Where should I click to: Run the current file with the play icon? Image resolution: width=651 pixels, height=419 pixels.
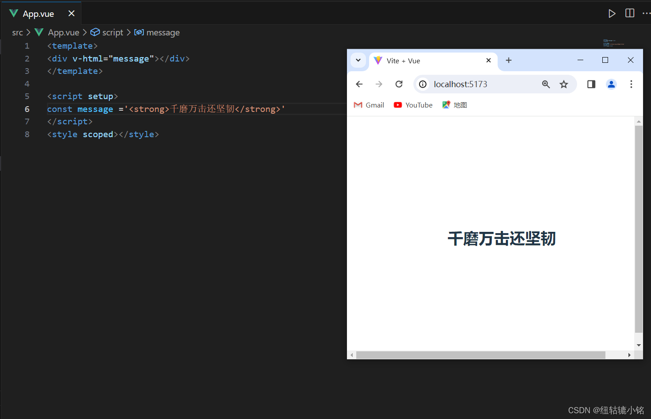pos(612,13)
